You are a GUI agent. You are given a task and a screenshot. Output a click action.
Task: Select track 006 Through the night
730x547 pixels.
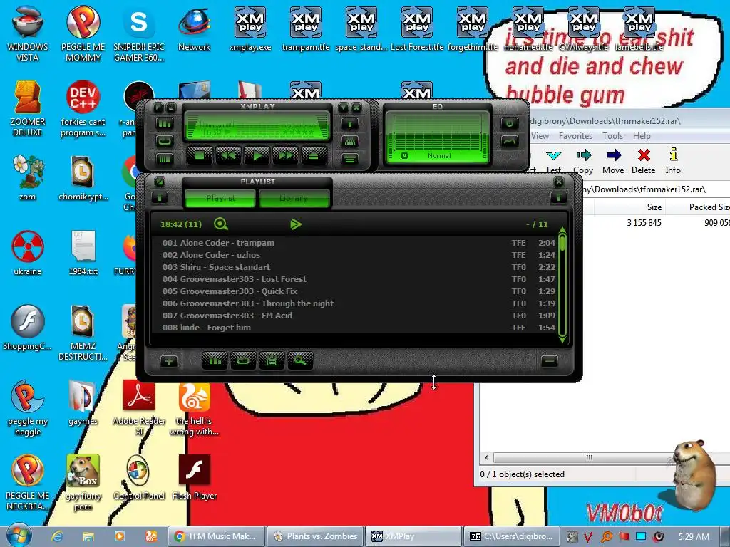(359, 303)
